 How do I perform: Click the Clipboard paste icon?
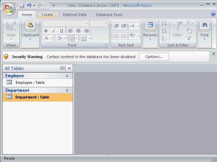pos(30,26)
